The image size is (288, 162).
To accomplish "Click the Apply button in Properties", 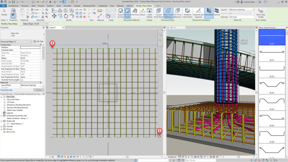I will 39,90.
